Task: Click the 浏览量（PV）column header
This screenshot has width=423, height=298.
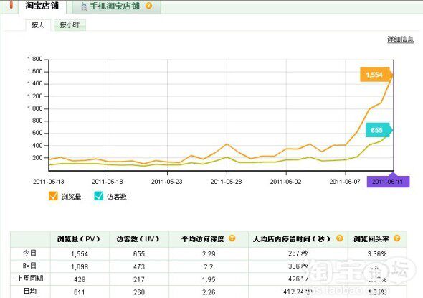Action: pyautogui.click(x=79, y=239)
